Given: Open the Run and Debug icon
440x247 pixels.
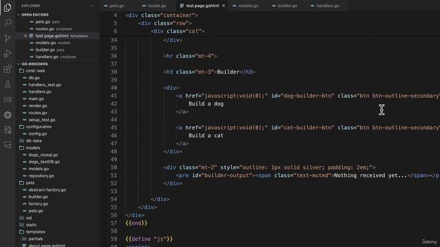Looking at the screenshot, I should coord(8,54).
